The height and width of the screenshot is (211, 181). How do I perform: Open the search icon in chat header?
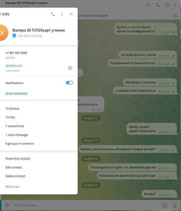pyautogui.click(x=148, y=5)
